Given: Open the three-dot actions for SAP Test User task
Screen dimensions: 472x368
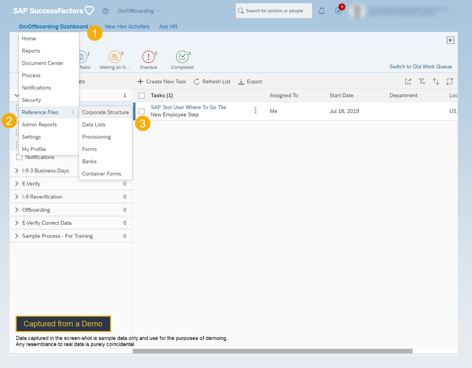Looking at the screenshot, I should (256, 111).
